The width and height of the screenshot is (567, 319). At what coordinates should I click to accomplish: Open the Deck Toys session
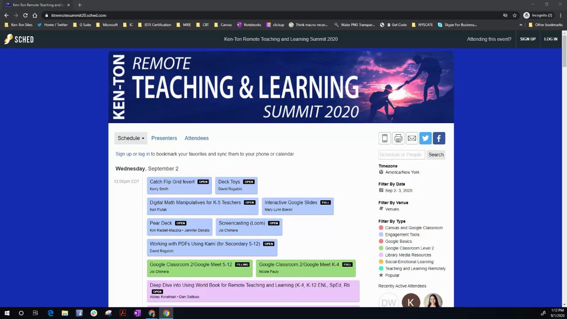pyautogui.click(x=236, y=185)
